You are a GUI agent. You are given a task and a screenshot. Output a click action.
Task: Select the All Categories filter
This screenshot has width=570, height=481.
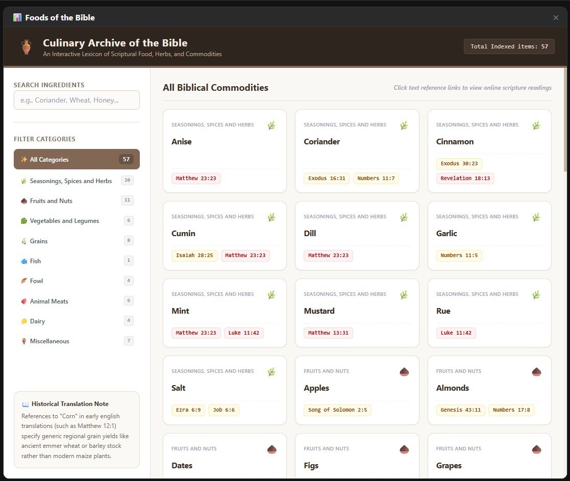(77, 159)
